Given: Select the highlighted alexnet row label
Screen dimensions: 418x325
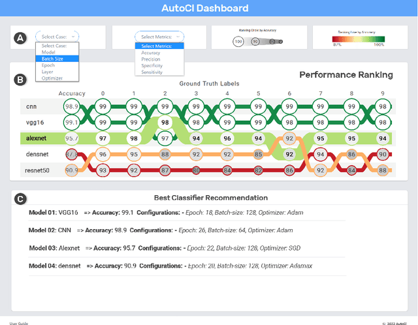Looking at the screenshot, I should click(x=36, y=138).
